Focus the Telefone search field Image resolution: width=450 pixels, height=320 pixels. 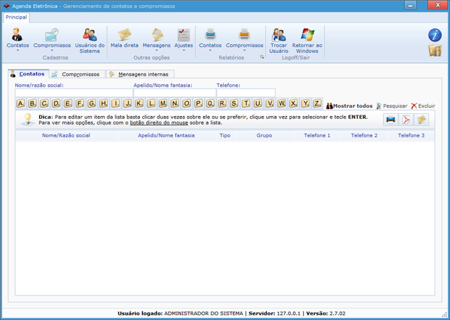(x=246, y=93)
